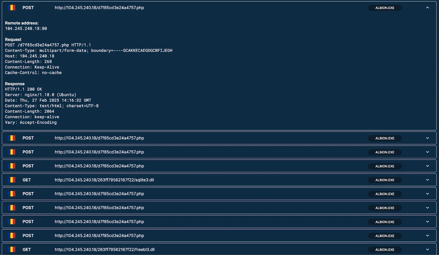Click flag on POST row directly above freebl3.dll

pos(12,236)
